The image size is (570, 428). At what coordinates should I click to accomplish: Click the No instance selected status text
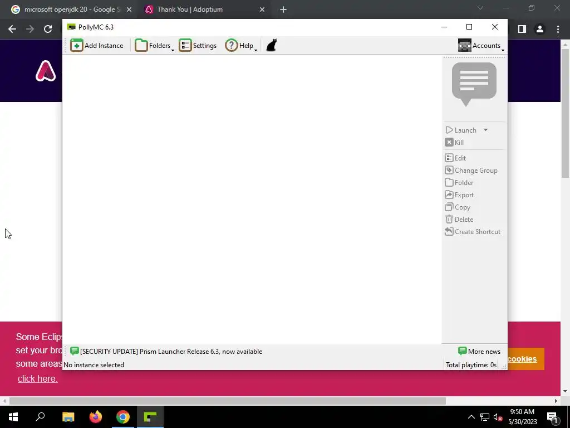click(94, 365)
